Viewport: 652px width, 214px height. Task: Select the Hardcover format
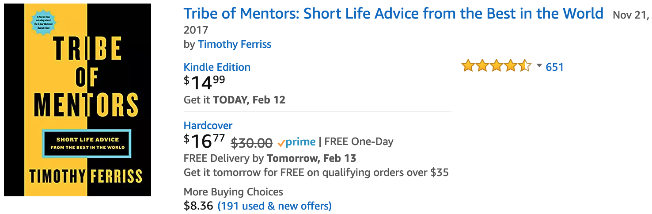208,126
